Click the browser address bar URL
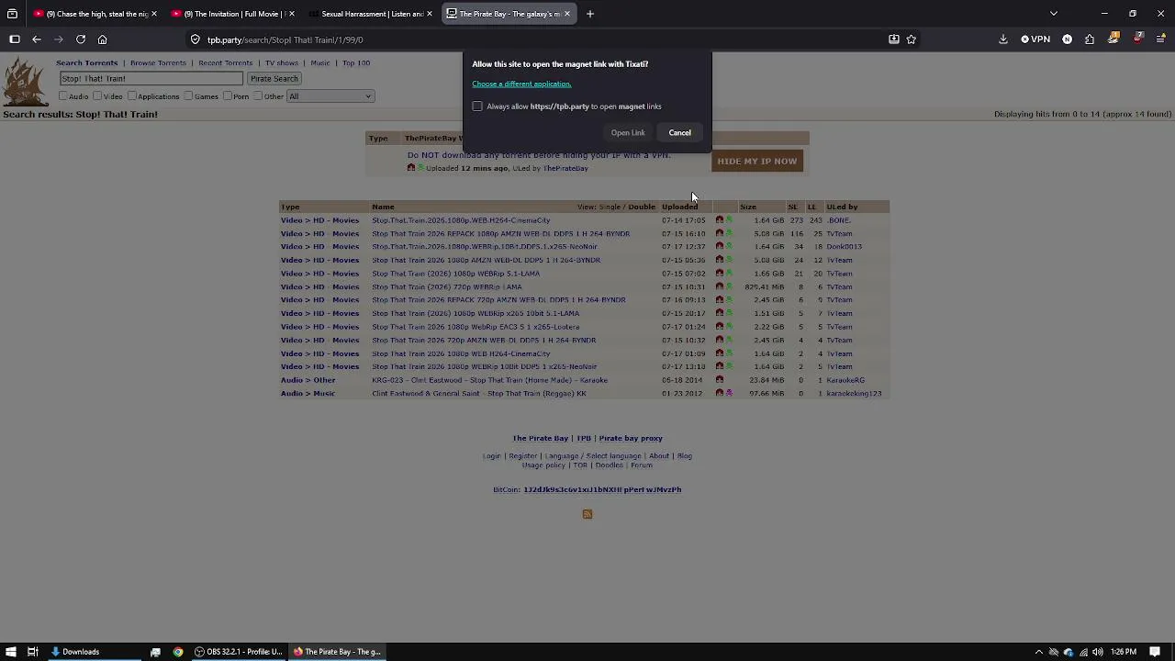Viewport: 1175px width, 661px height. pos(285,39)
